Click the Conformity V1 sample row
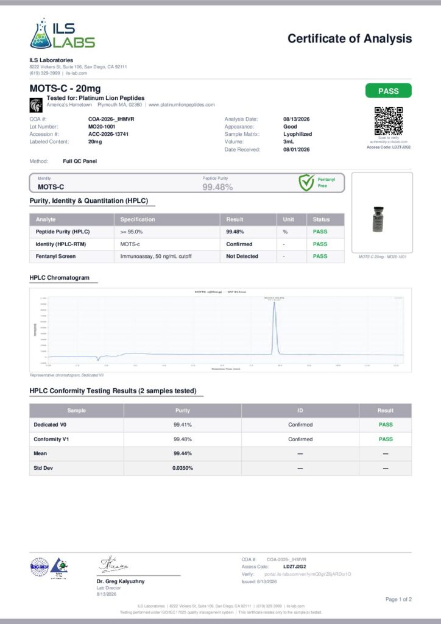This screenshot has width=441, height=624. [220, 439]
